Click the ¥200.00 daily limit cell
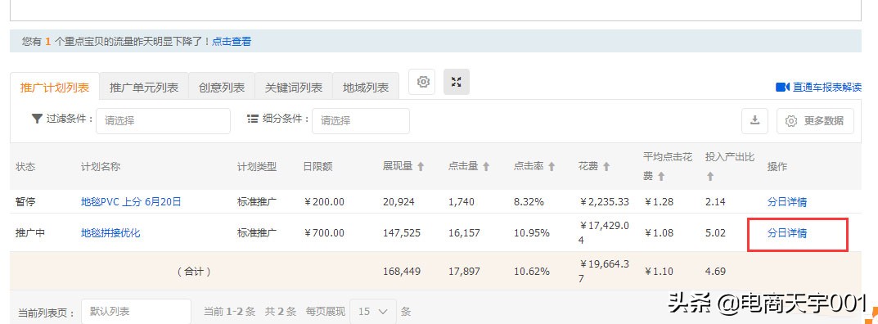 [324, 202]
